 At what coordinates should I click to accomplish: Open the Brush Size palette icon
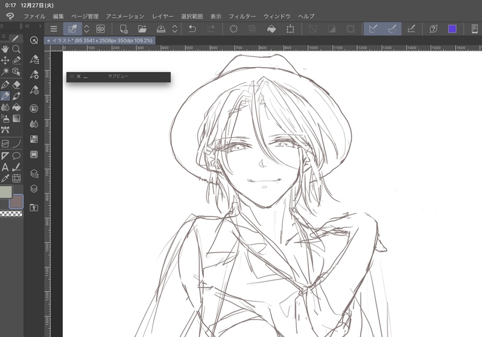(34, 90)
